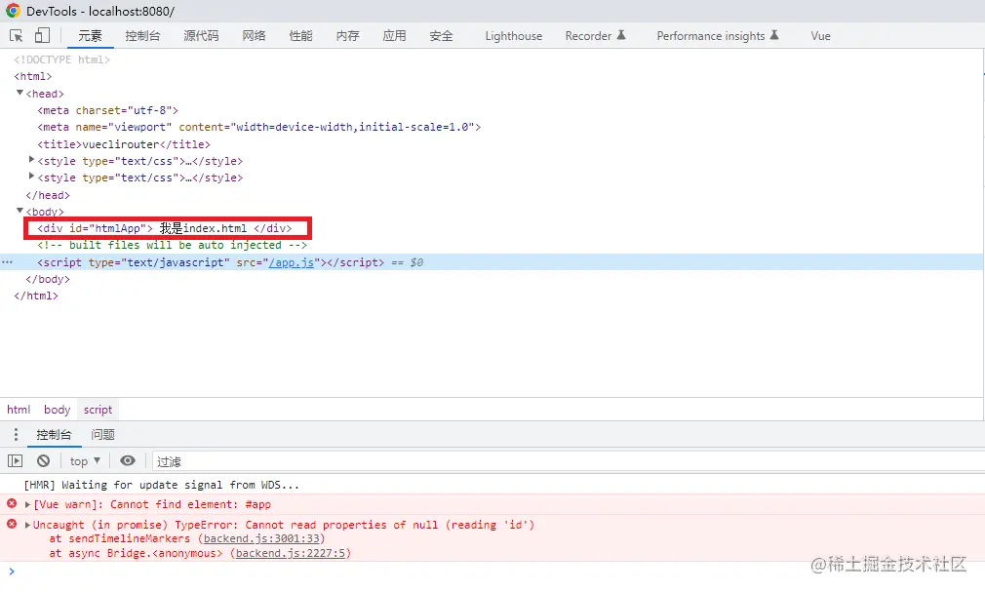Click the flask icon next to Recorder
Viewport: 985px width, 592px height.
pos(621,34)
